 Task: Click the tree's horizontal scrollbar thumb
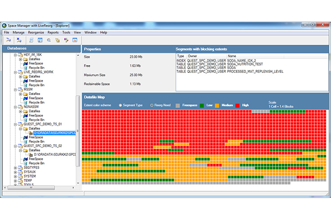31,188
